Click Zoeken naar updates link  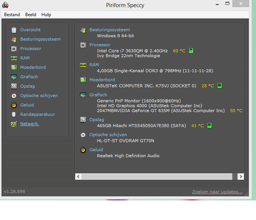[217, 192]
